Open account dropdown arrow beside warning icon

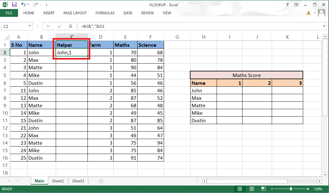tap(314, 13)
